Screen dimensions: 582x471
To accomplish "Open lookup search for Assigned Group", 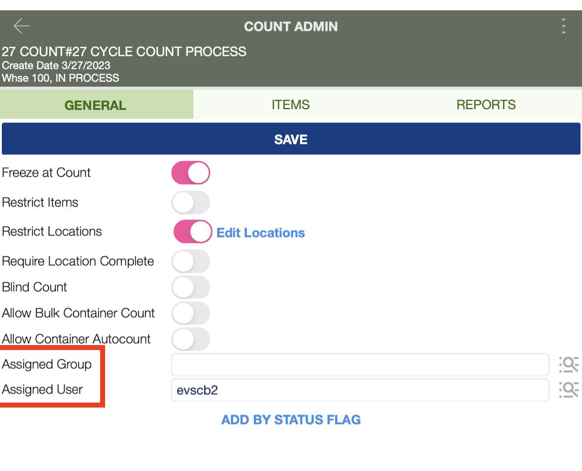I will point(569,364).
